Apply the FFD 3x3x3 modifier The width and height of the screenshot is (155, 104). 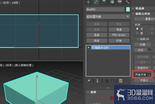click(119, 35)
